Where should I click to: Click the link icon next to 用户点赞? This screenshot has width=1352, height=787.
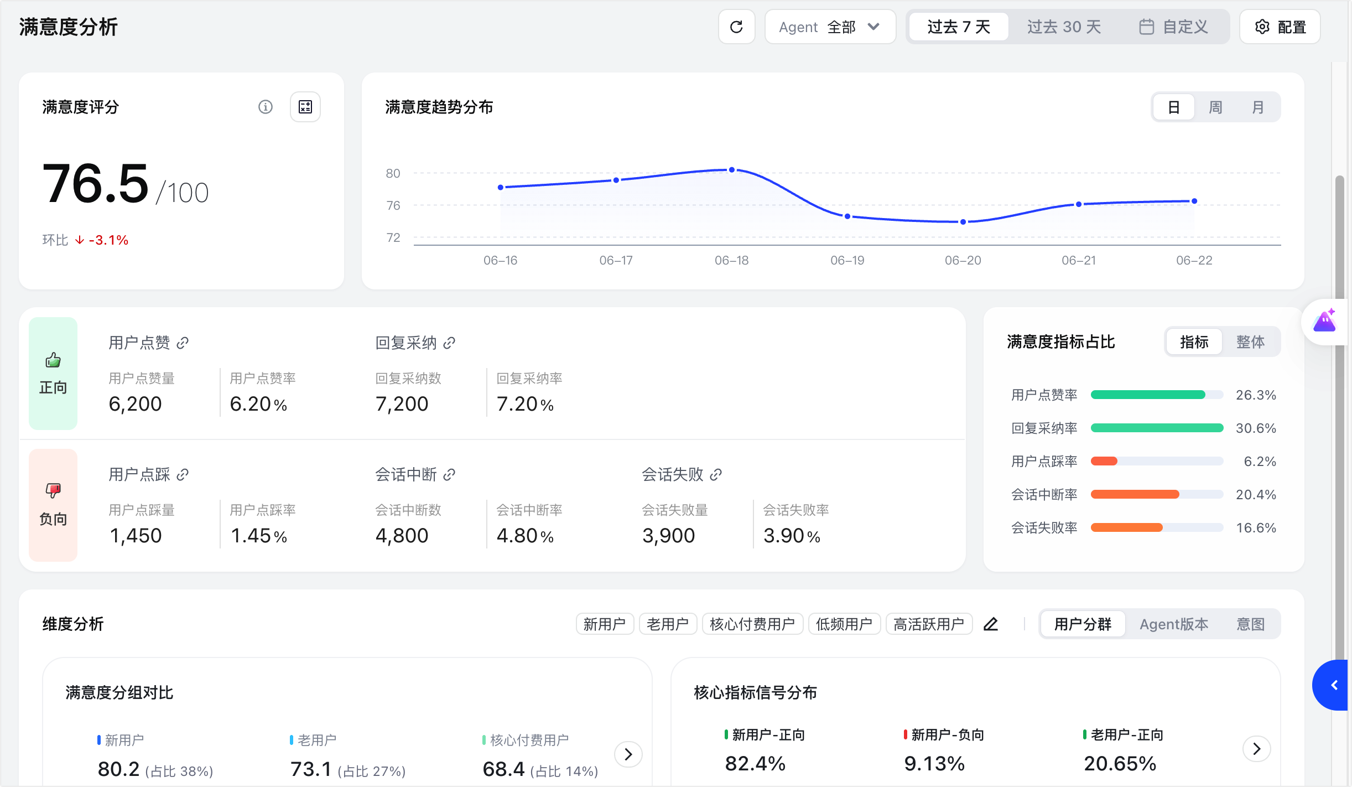tap(183, 343)
